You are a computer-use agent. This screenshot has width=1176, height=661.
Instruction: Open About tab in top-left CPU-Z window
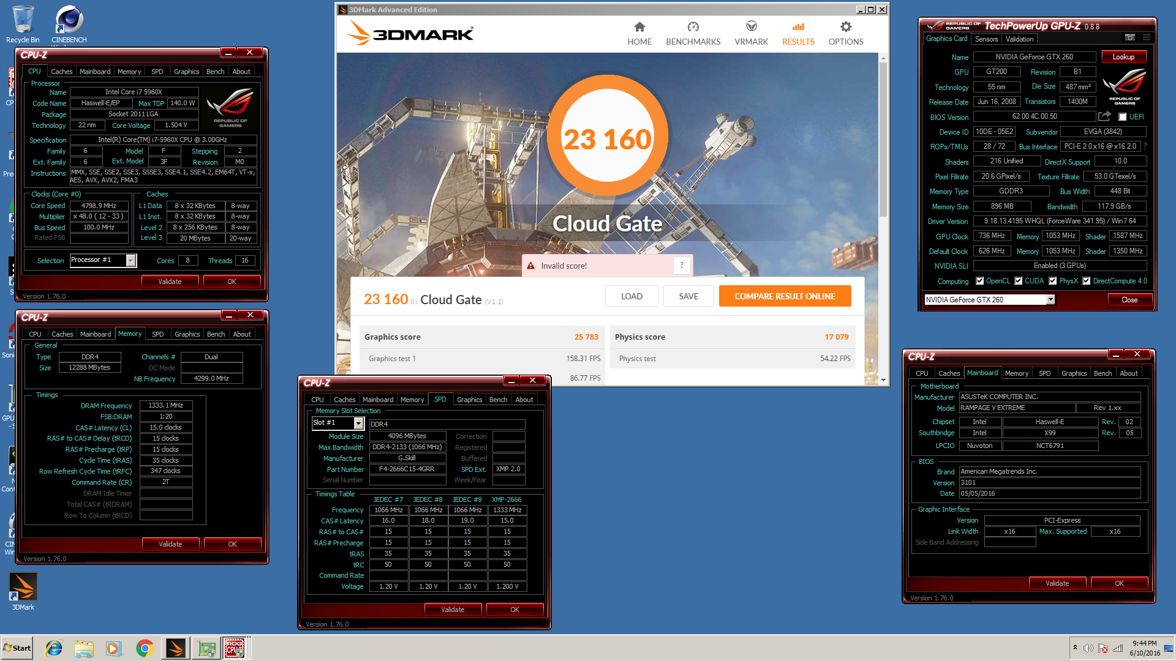coord(241,72)
